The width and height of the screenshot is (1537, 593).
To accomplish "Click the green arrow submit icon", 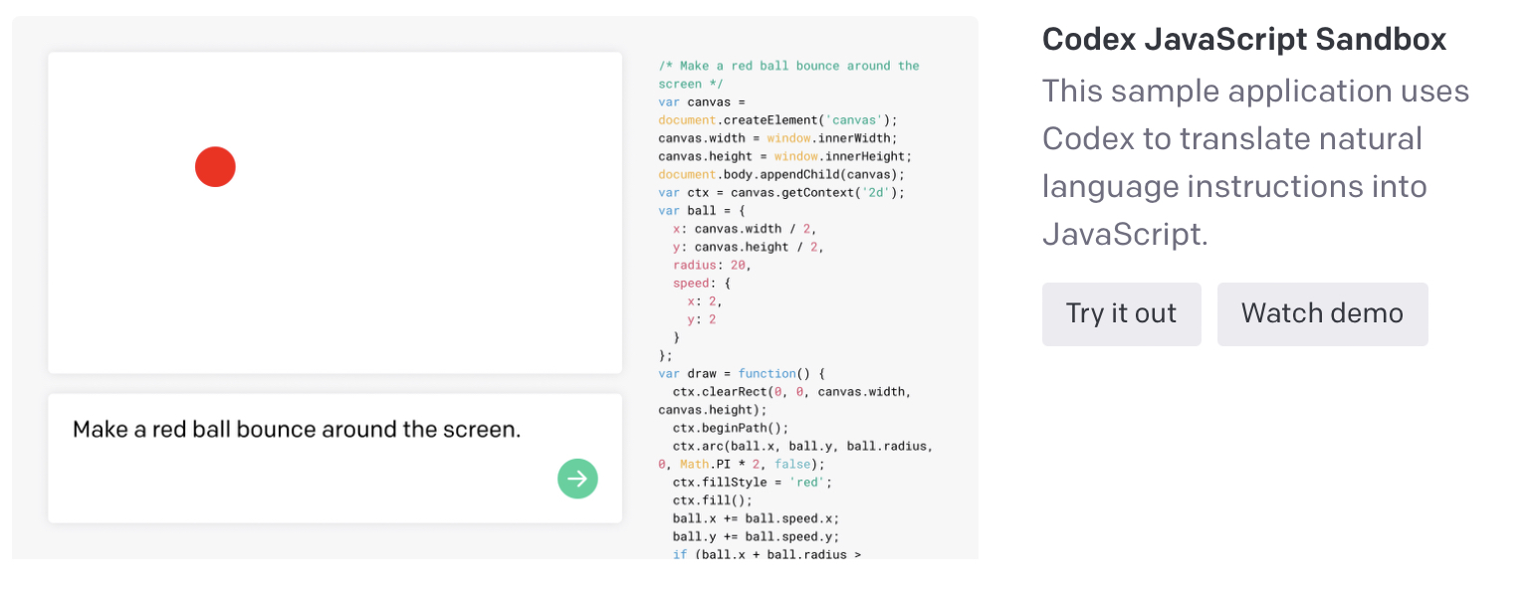I will [x=577, y=479].
